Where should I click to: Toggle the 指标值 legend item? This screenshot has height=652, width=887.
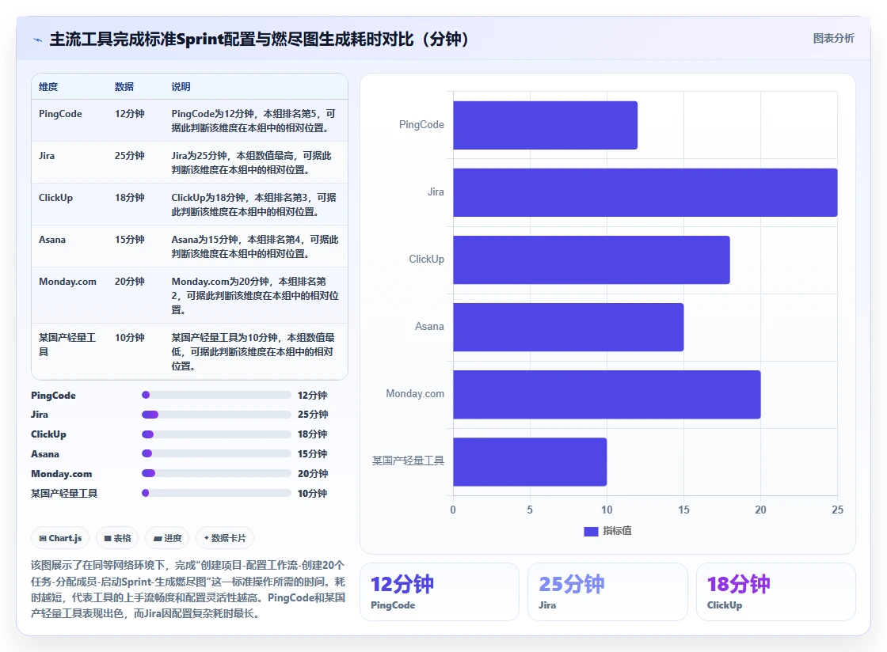tap(608, 531)
